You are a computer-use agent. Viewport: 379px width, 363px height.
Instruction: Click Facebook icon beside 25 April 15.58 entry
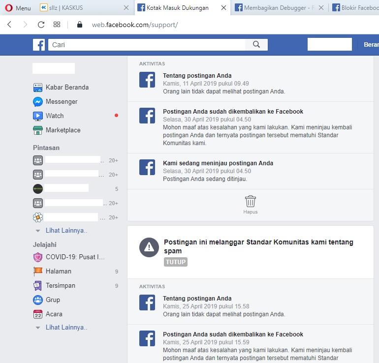(147, 302)
